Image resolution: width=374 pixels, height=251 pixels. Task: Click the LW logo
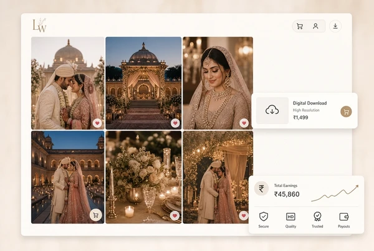(x=40, y=25)
